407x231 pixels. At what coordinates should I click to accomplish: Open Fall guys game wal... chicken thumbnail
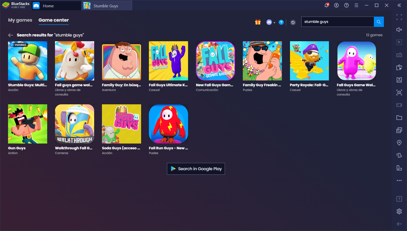point(75,61)
